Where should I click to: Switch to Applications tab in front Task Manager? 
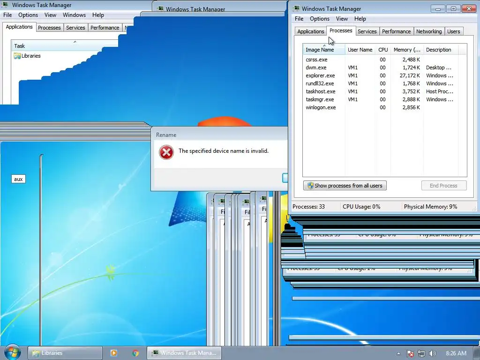click(310, 31)
